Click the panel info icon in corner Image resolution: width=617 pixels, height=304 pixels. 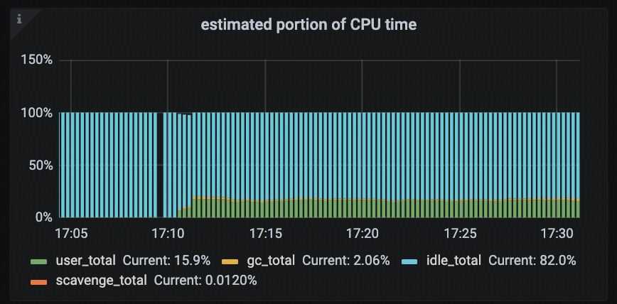tap(19, 19)
